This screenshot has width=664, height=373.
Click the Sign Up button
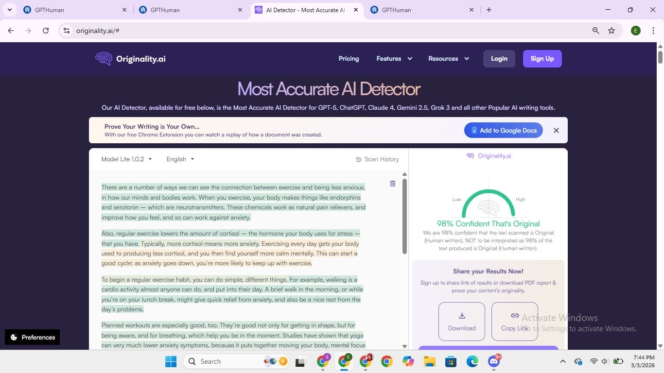coord(542,59)
